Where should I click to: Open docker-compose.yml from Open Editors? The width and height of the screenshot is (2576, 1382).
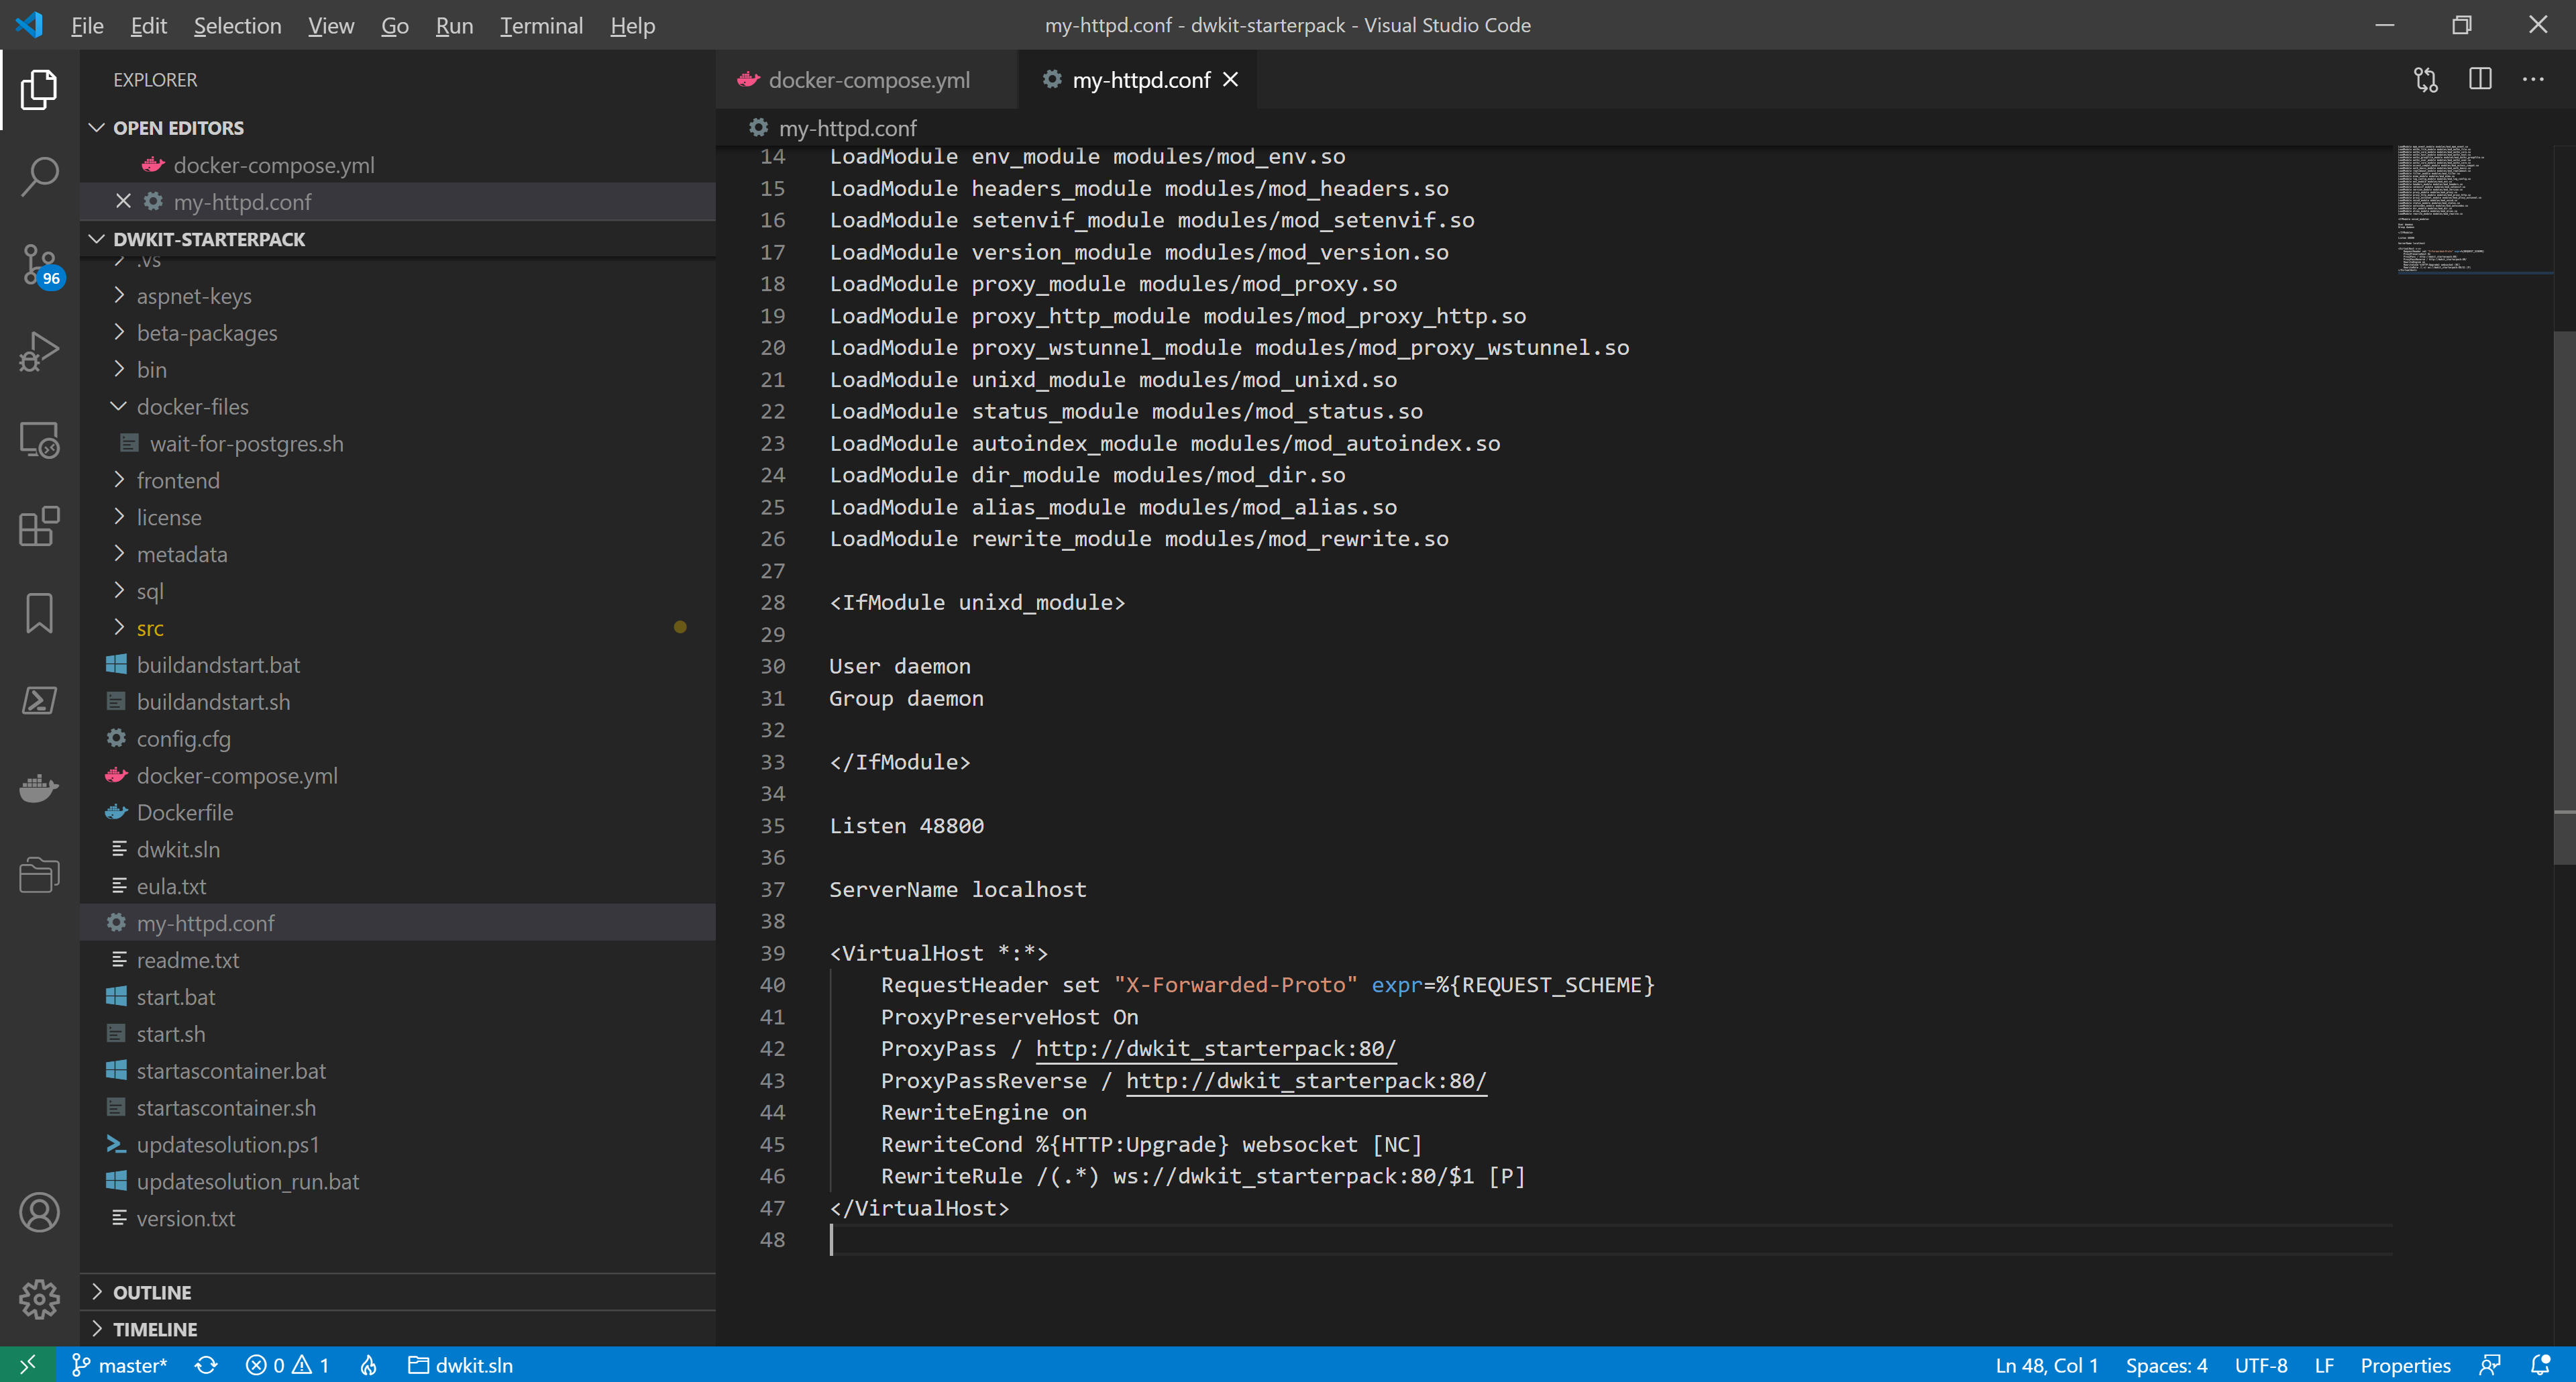pos(274,165)
